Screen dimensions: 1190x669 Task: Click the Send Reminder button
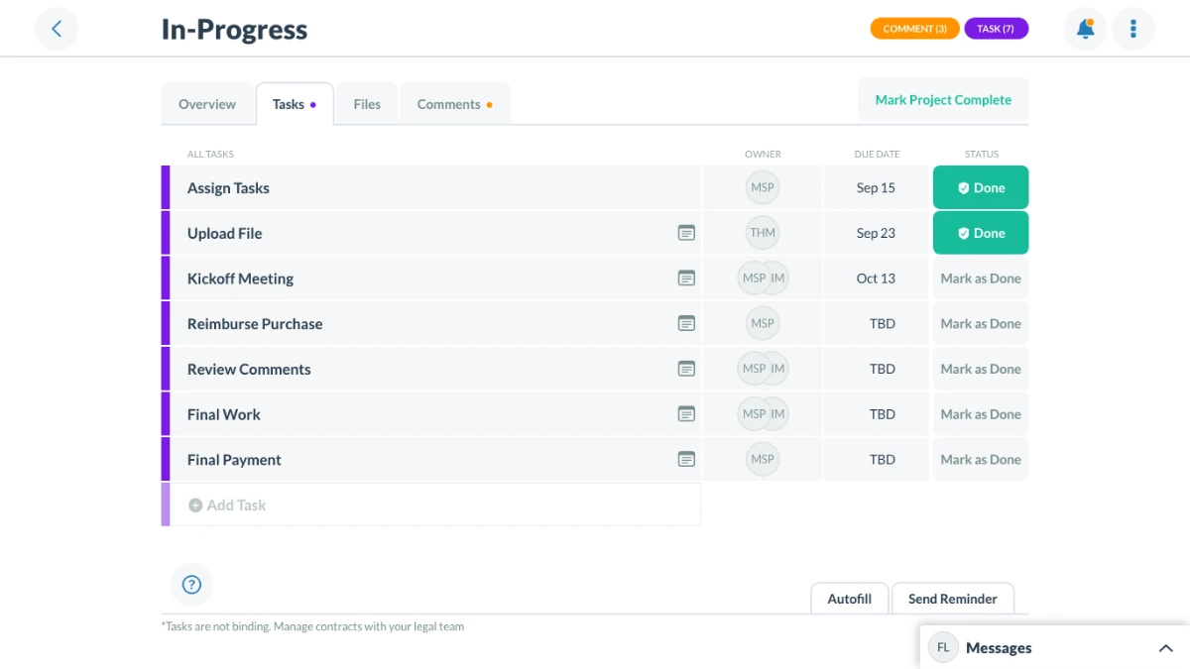click(x=953, y=599)
